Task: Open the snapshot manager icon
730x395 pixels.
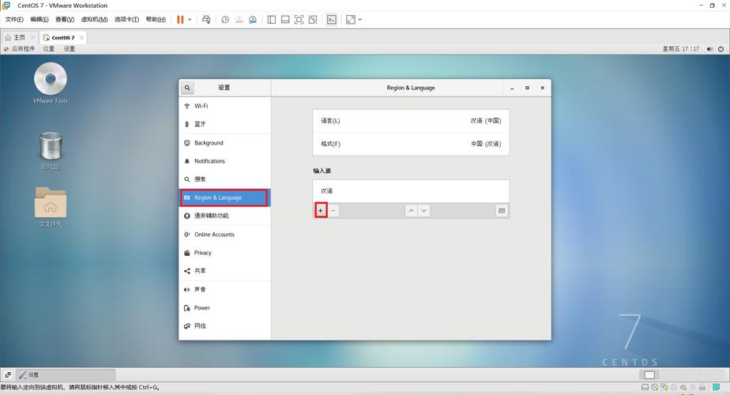Action: click(252, 20)
